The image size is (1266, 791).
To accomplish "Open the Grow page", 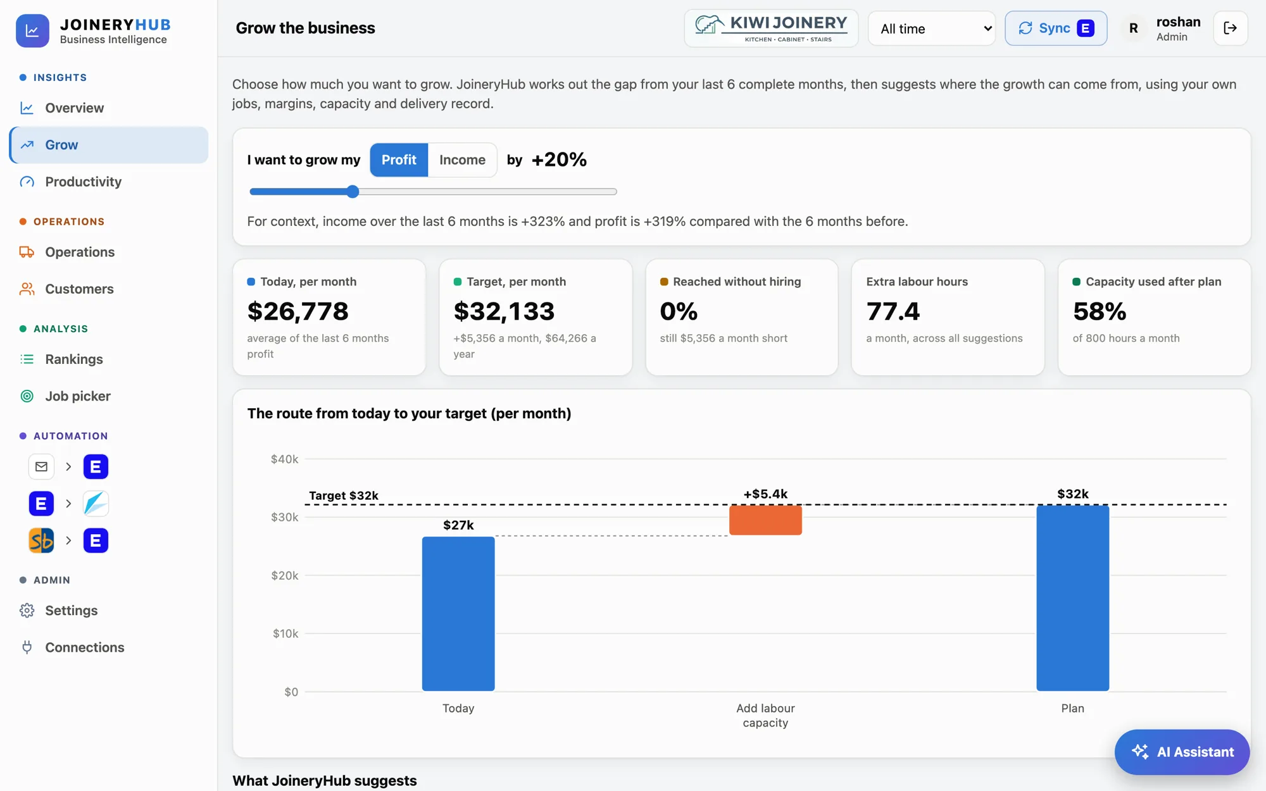I will point(108,145).
